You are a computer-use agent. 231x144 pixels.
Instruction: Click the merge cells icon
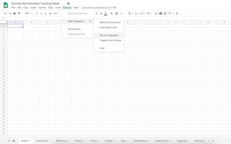(x=121, y=13)
